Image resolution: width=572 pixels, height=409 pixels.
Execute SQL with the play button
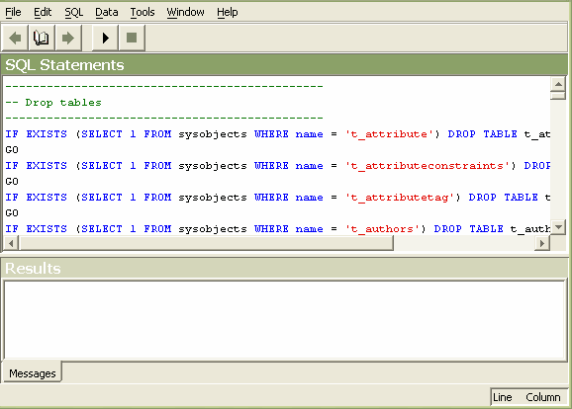click(x=105, y=38)
